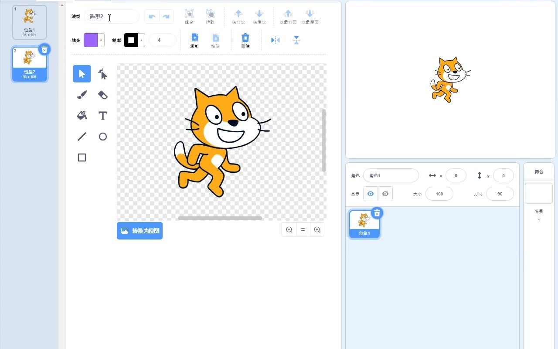Click the Paste (粘贴) icon

point(215,38)
